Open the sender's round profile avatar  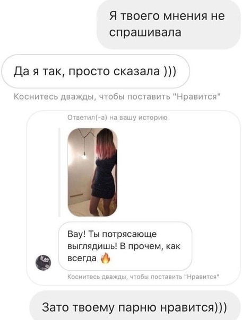click(x=43, y=262)
